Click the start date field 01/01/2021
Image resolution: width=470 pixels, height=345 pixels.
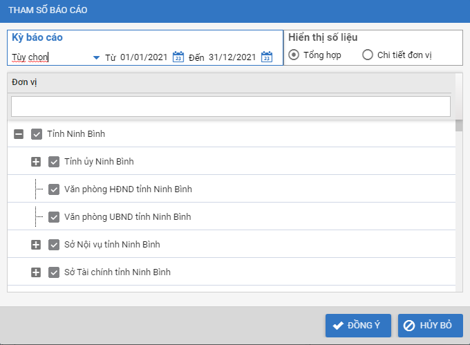click(144, 57)
